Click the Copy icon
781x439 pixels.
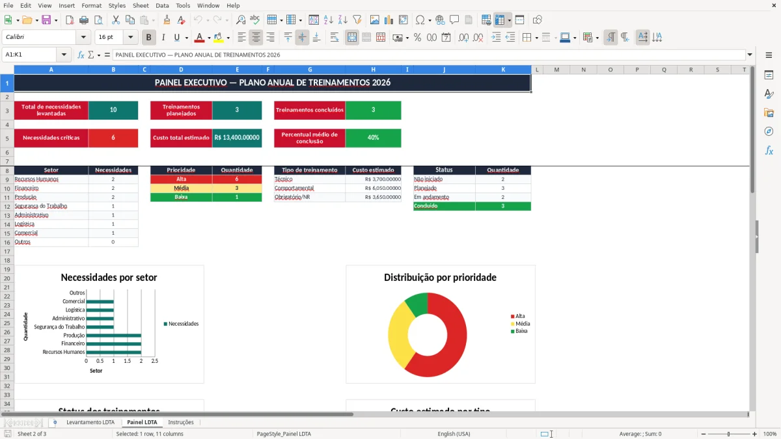pos(130,20)
